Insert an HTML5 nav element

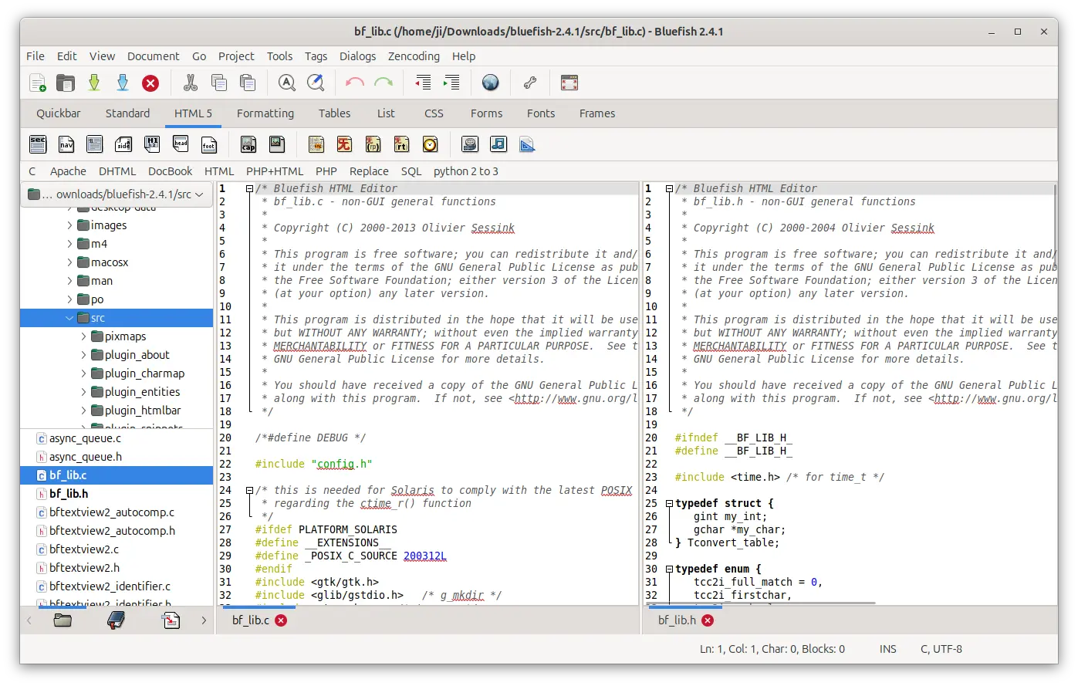coord(66,144)
